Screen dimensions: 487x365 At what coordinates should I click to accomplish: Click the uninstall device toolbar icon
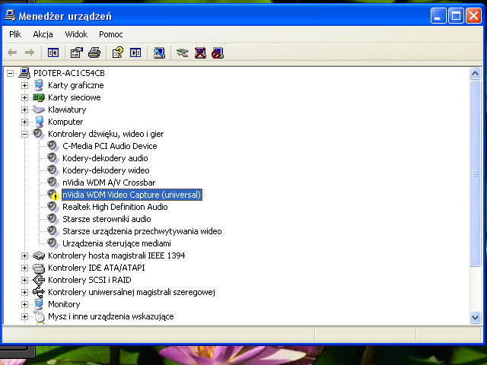point(200,52)
